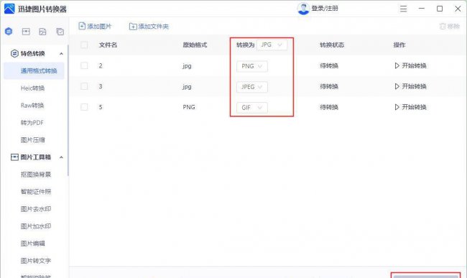Open the JPEG format dropdown for file 3
Viewport: 467px width, 278px height.
(252, 87)
